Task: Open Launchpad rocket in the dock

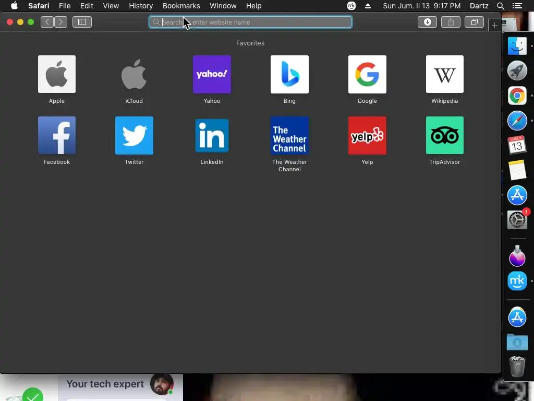Action: point(517,70)
